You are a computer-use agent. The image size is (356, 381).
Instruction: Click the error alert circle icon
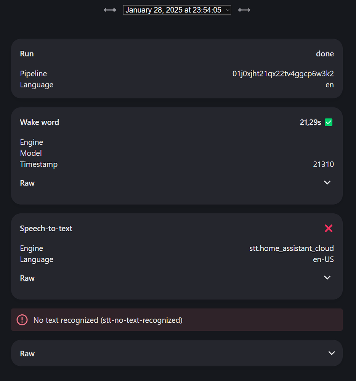(22, 320)
